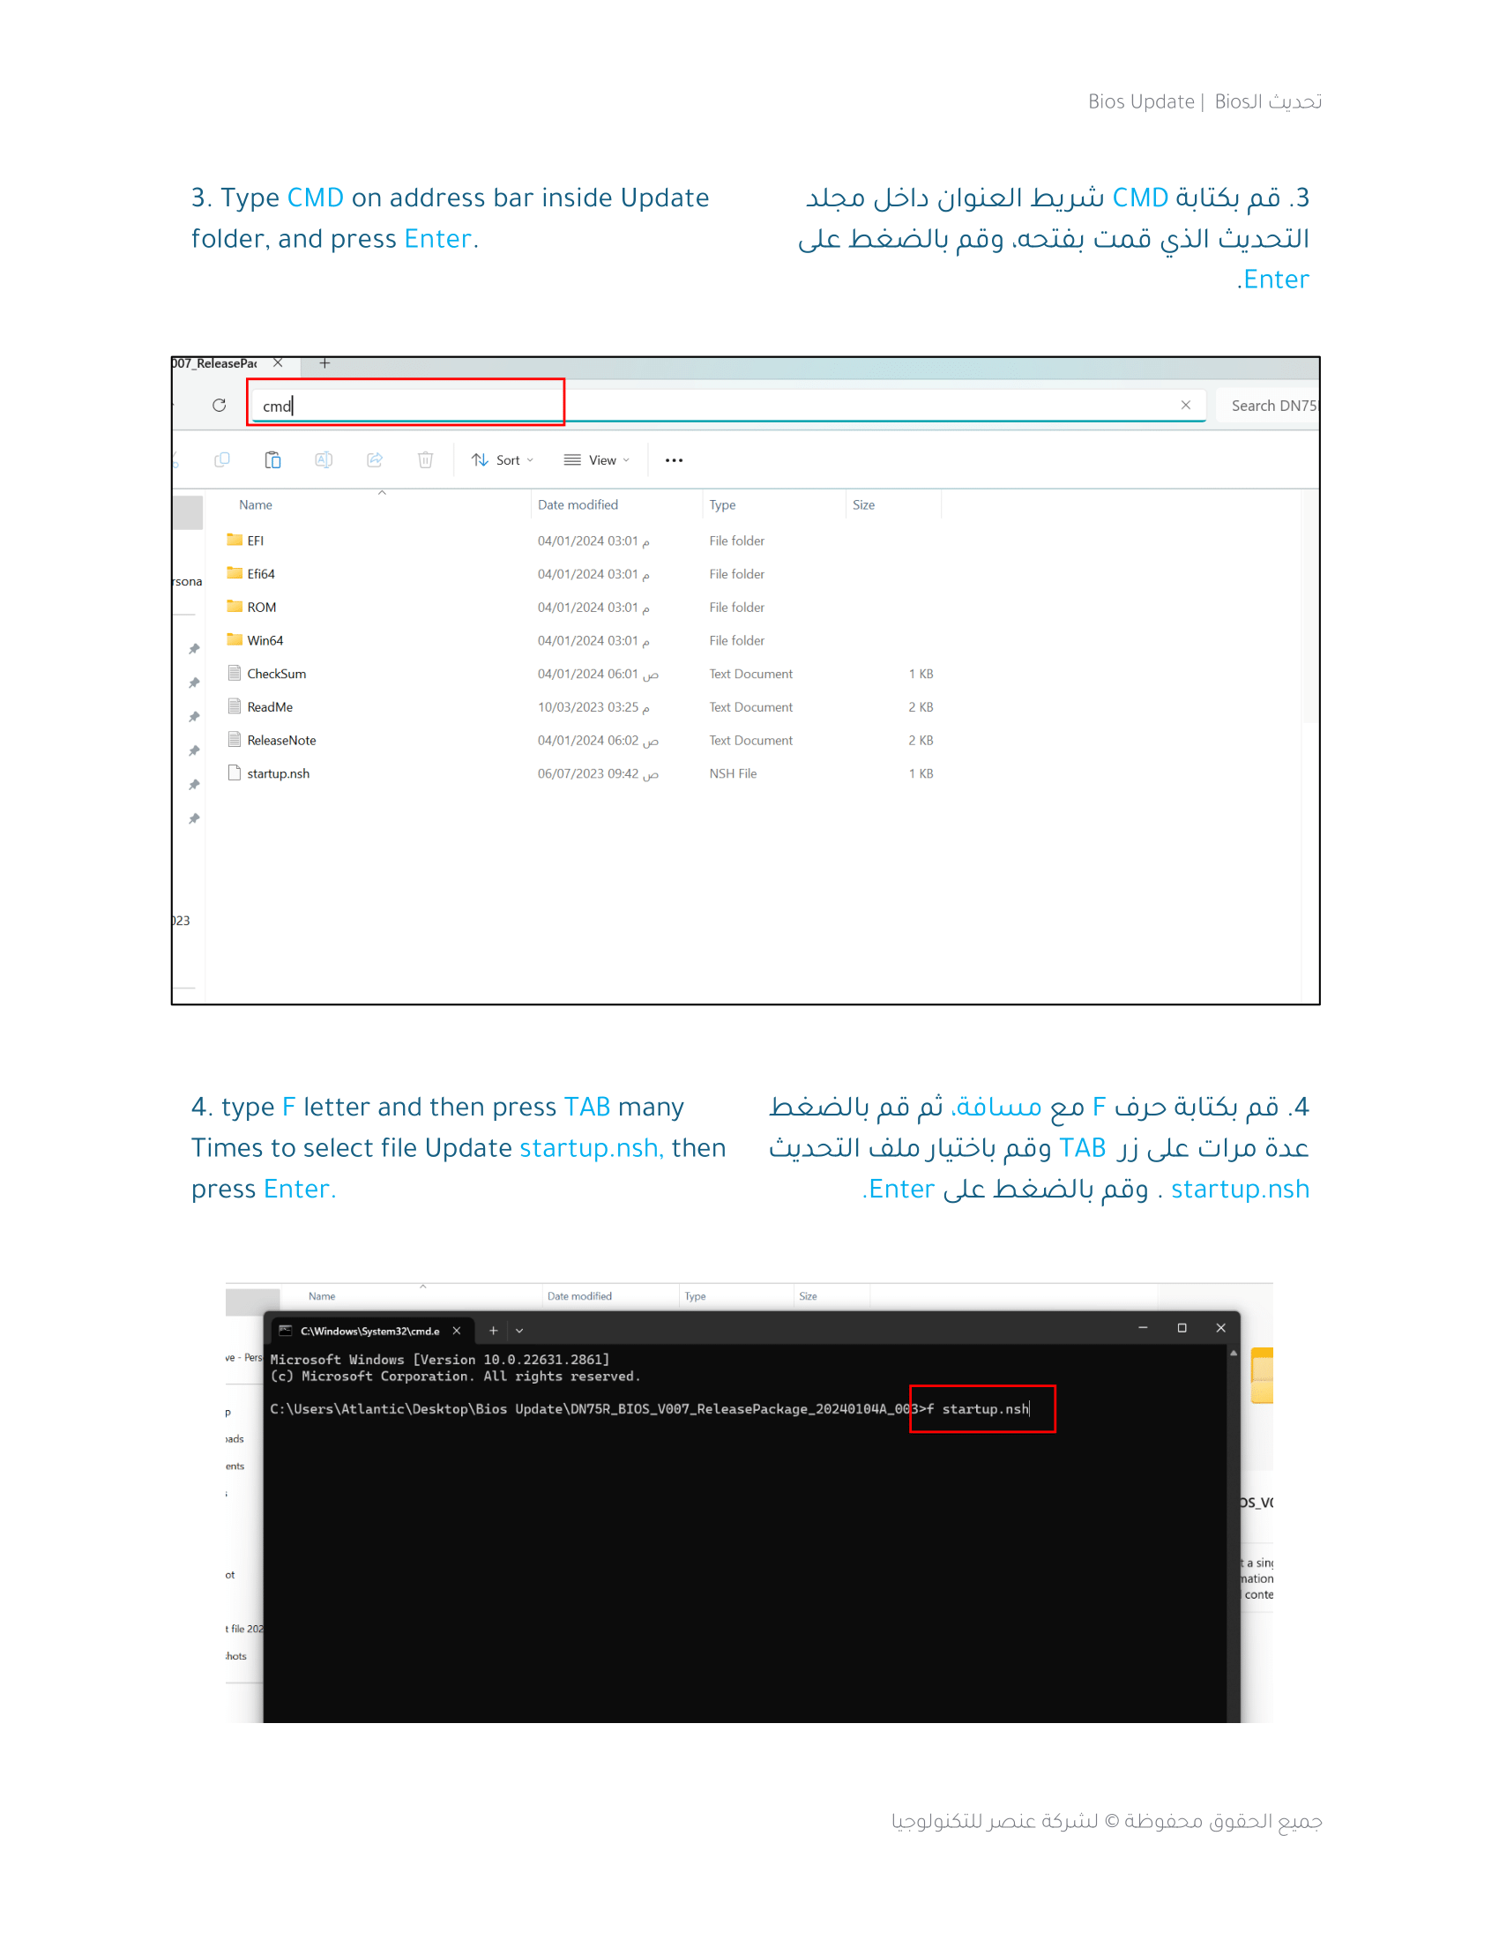Screen dimensions: 1499x1940
Task: Minimize the terminal window
Action: (x=1143, y=1328)
